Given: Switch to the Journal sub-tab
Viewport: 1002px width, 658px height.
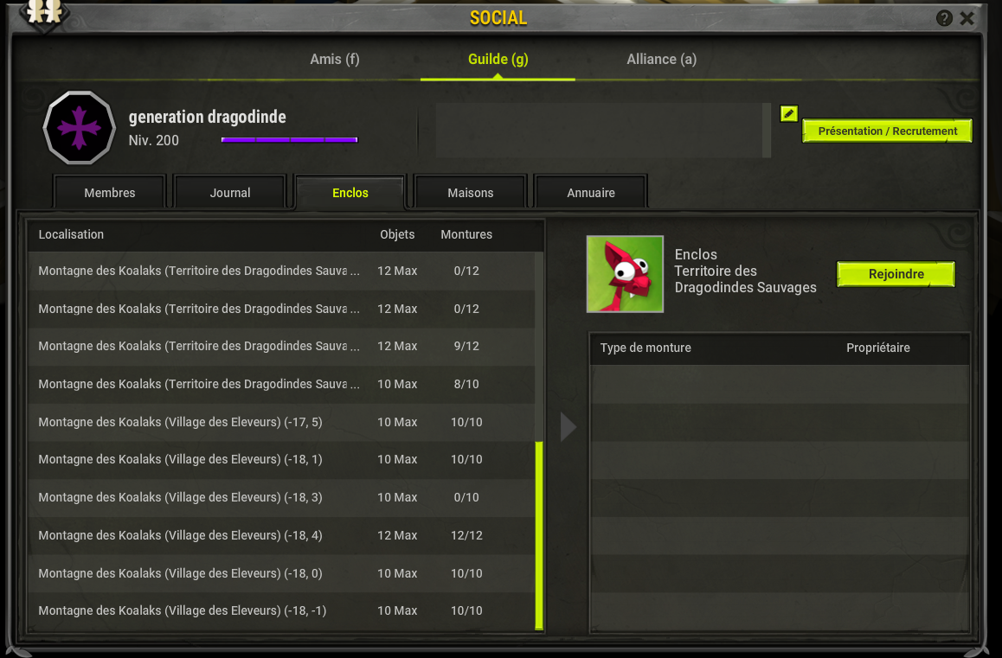Looking at the screenshot, I should (x=230, y=192).
